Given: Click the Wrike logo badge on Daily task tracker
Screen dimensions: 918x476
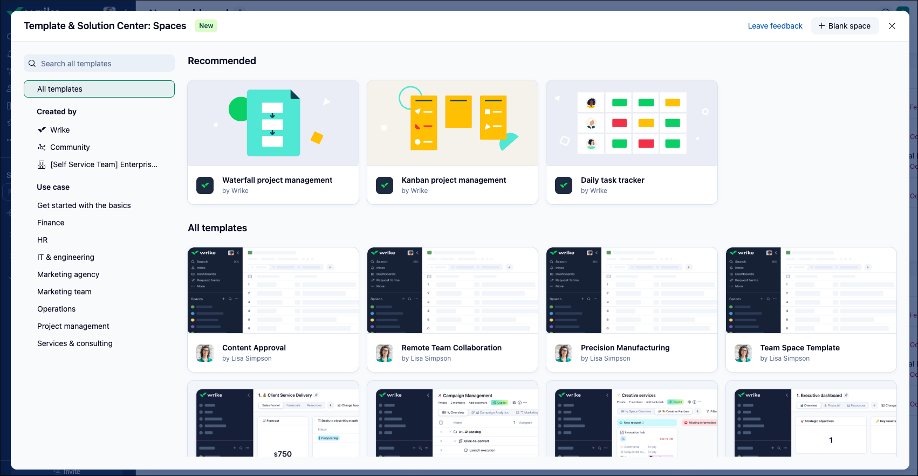Looking at the screenshot, I should coord(564,185).
